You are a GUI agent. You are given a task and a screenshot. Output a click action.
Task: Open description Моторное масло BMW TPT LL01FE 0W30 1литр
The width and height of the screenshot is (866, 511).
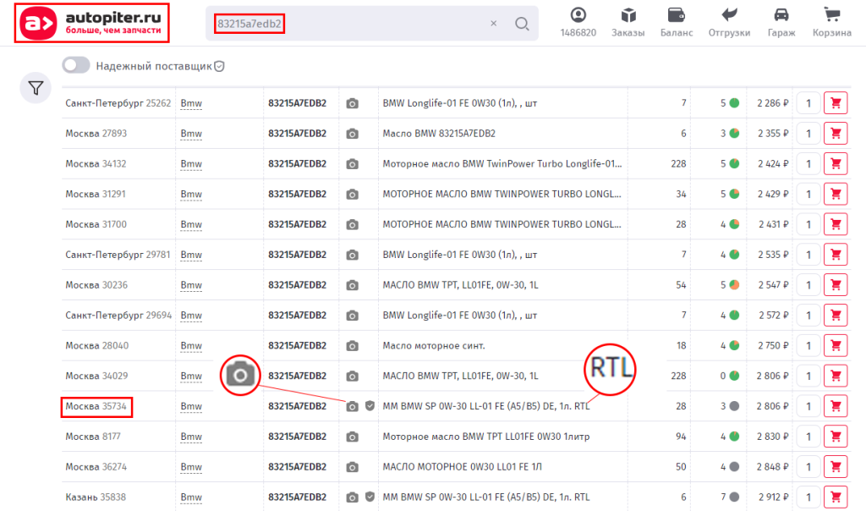point(486,437)
